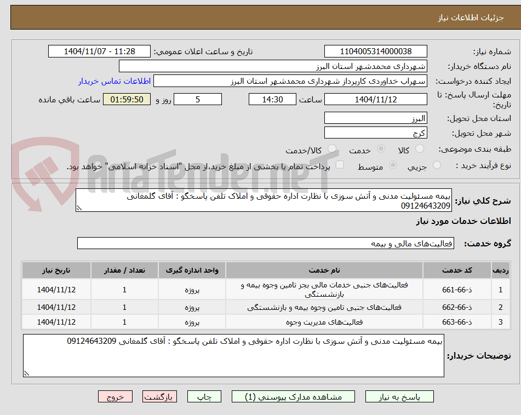Image resolution: width=521 pixels, height=415 pixels.
Task: Click فعالیت‌های مدیریت وجوه service name
Action: coord(324,322)
